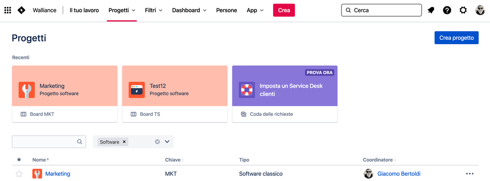490x181 pixels.
Task: Open the Dashboard dropdown menu
Action: (x=189, y=10)
